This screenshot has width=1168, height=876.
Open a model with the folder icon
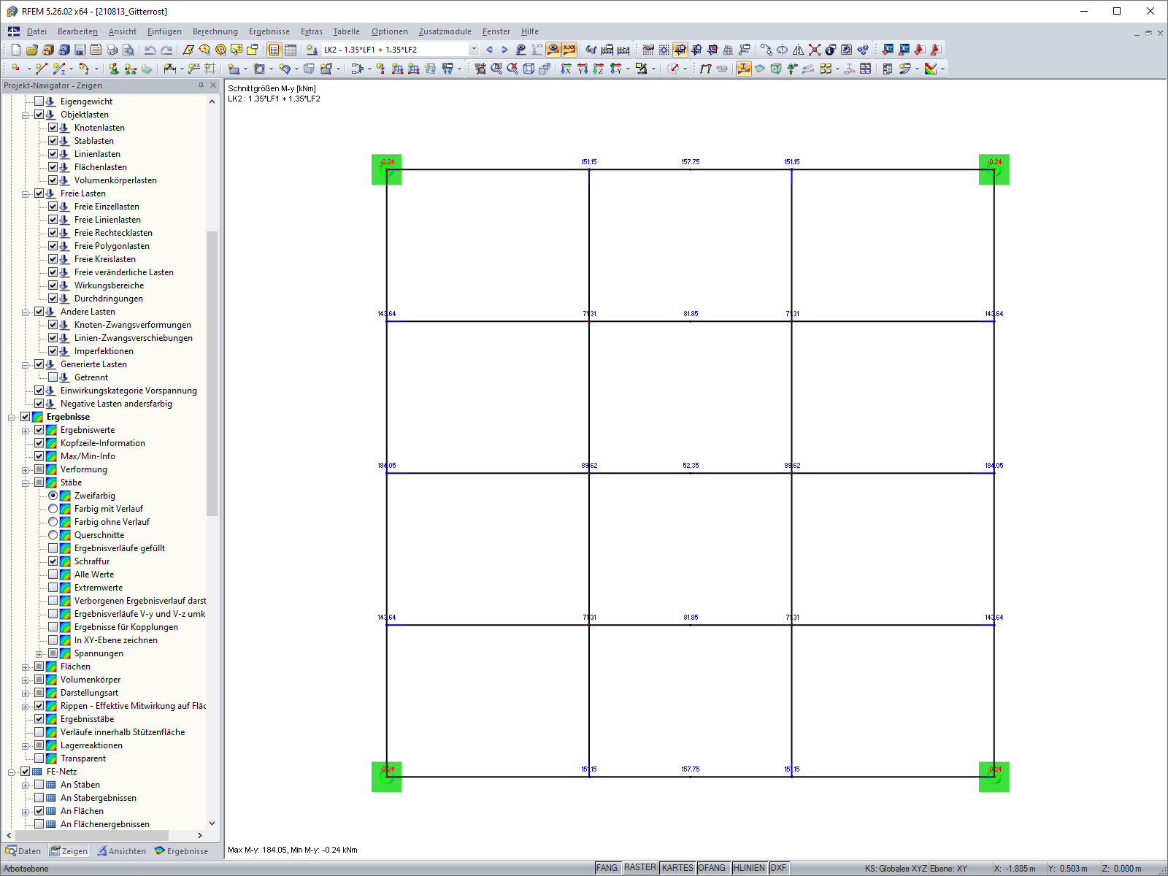coord(31,50)
